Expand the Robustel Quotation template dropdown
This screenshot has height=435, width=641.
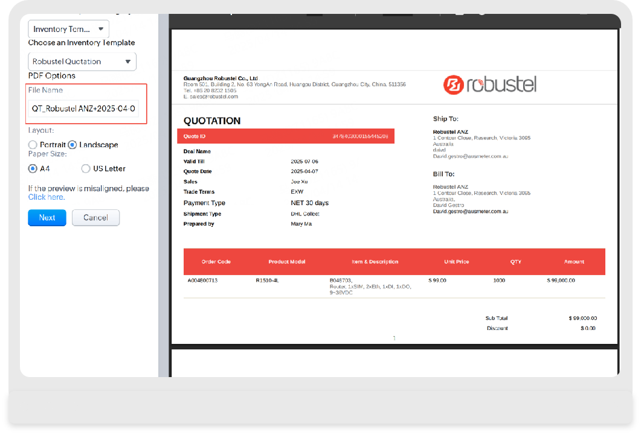pos(82,62)
